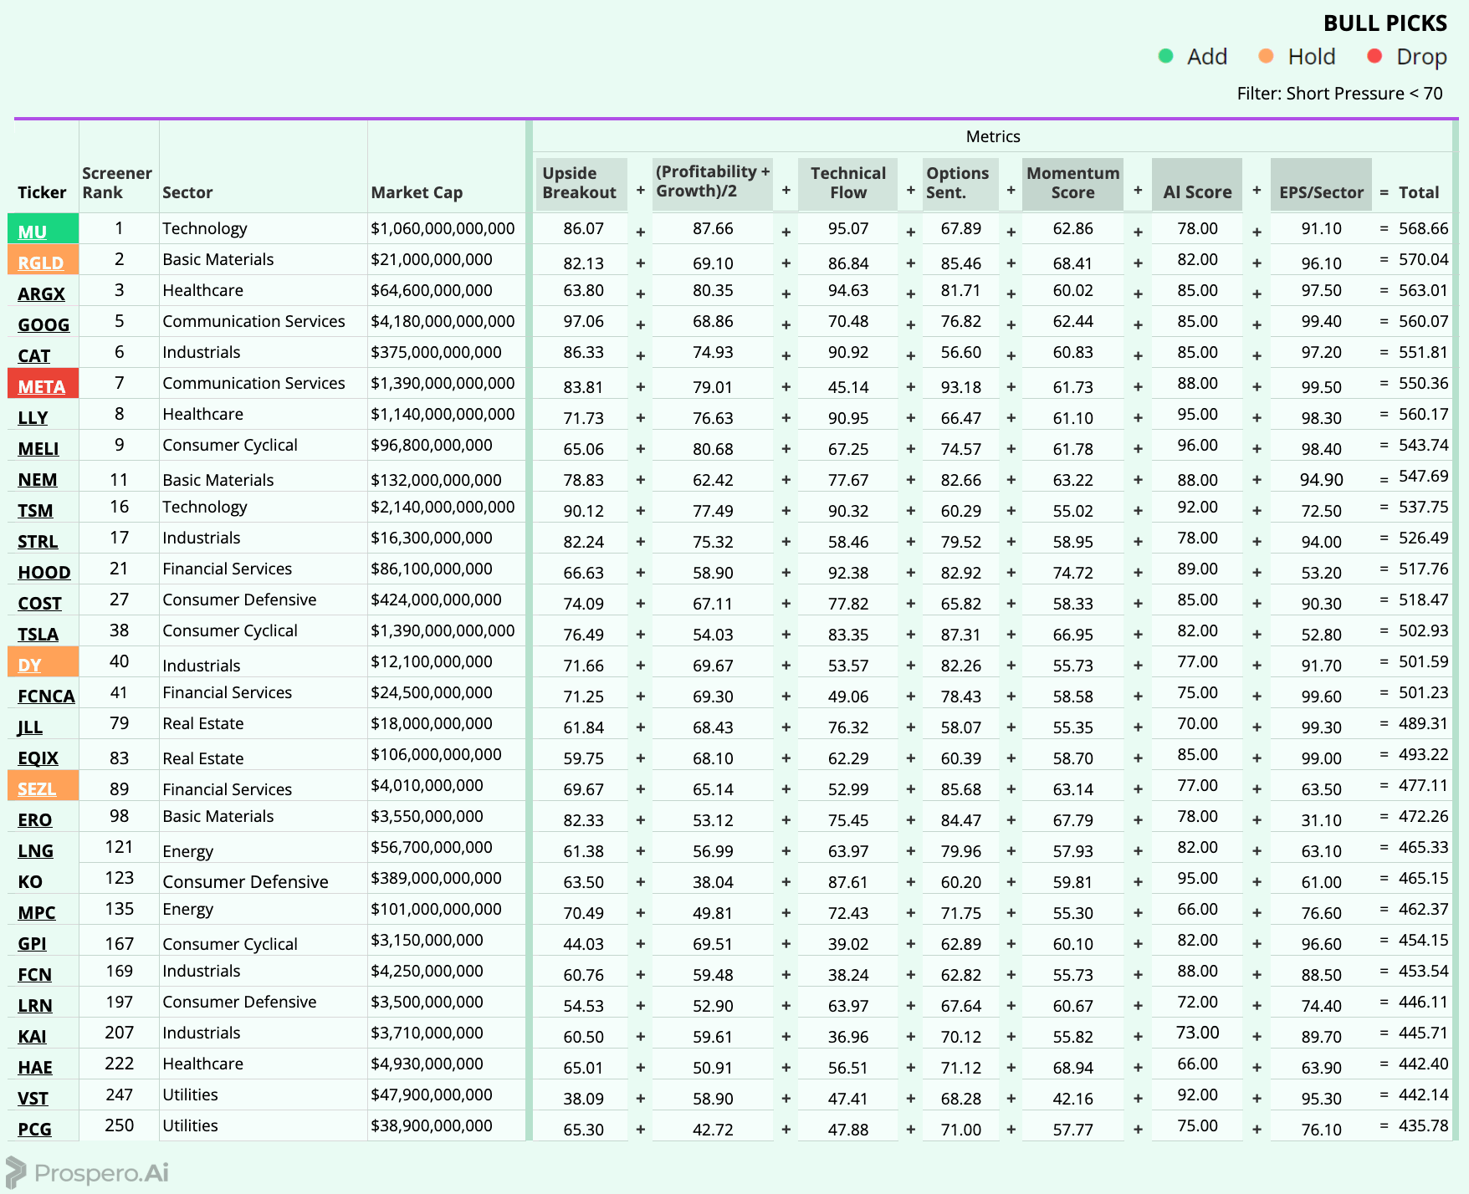Open the SEZL ticker link
The image size is (1469, 1194).
[37, 788]
